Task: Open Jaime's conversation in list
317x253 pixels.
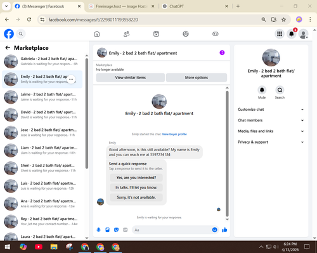Action: (42, 97)
